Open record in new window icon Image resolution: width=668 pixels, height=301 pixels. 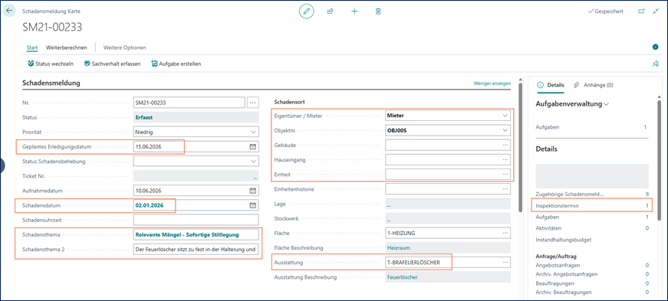(641, 11)
